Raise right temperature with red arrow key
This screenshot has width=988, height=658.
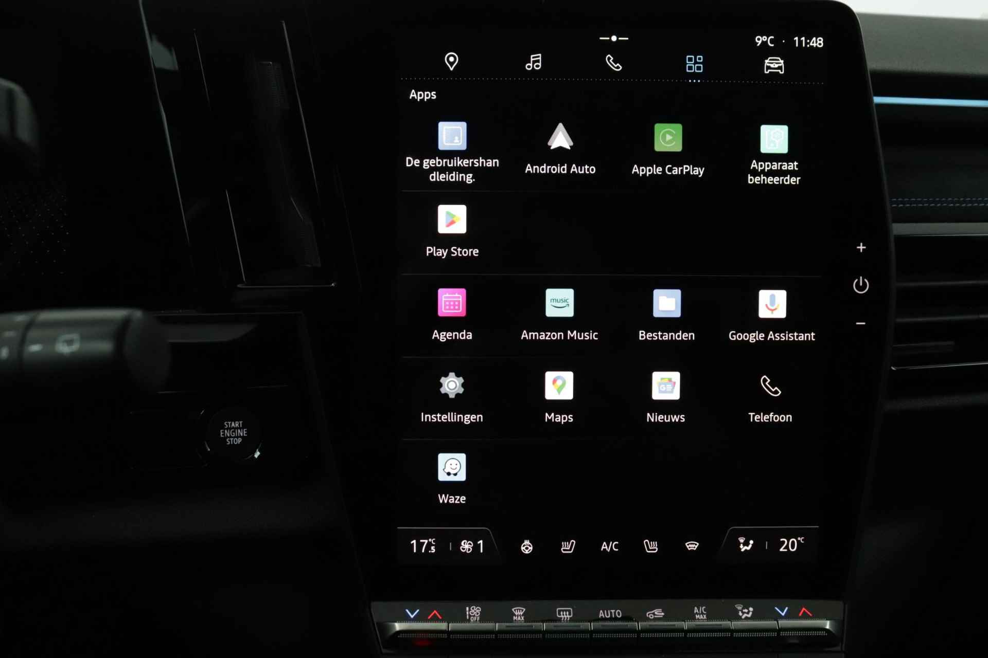pyautogui.click(x=805, y=612)
